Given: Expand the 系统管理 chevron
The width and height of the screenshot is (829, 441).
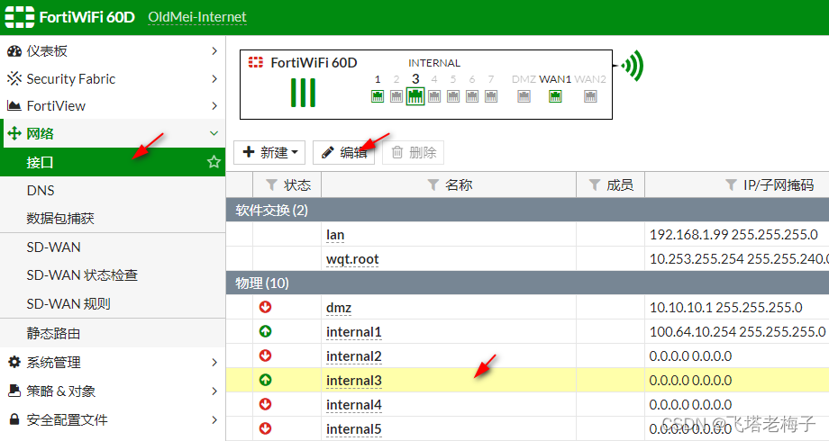Looking at the screenshot, I should (214, 362).
